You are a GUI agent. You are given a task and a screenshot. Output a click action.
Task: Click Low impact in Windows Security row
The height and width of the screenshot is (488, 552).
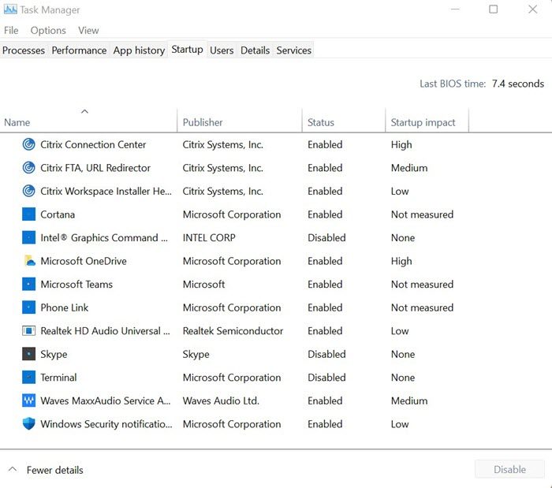pos(400,424)
